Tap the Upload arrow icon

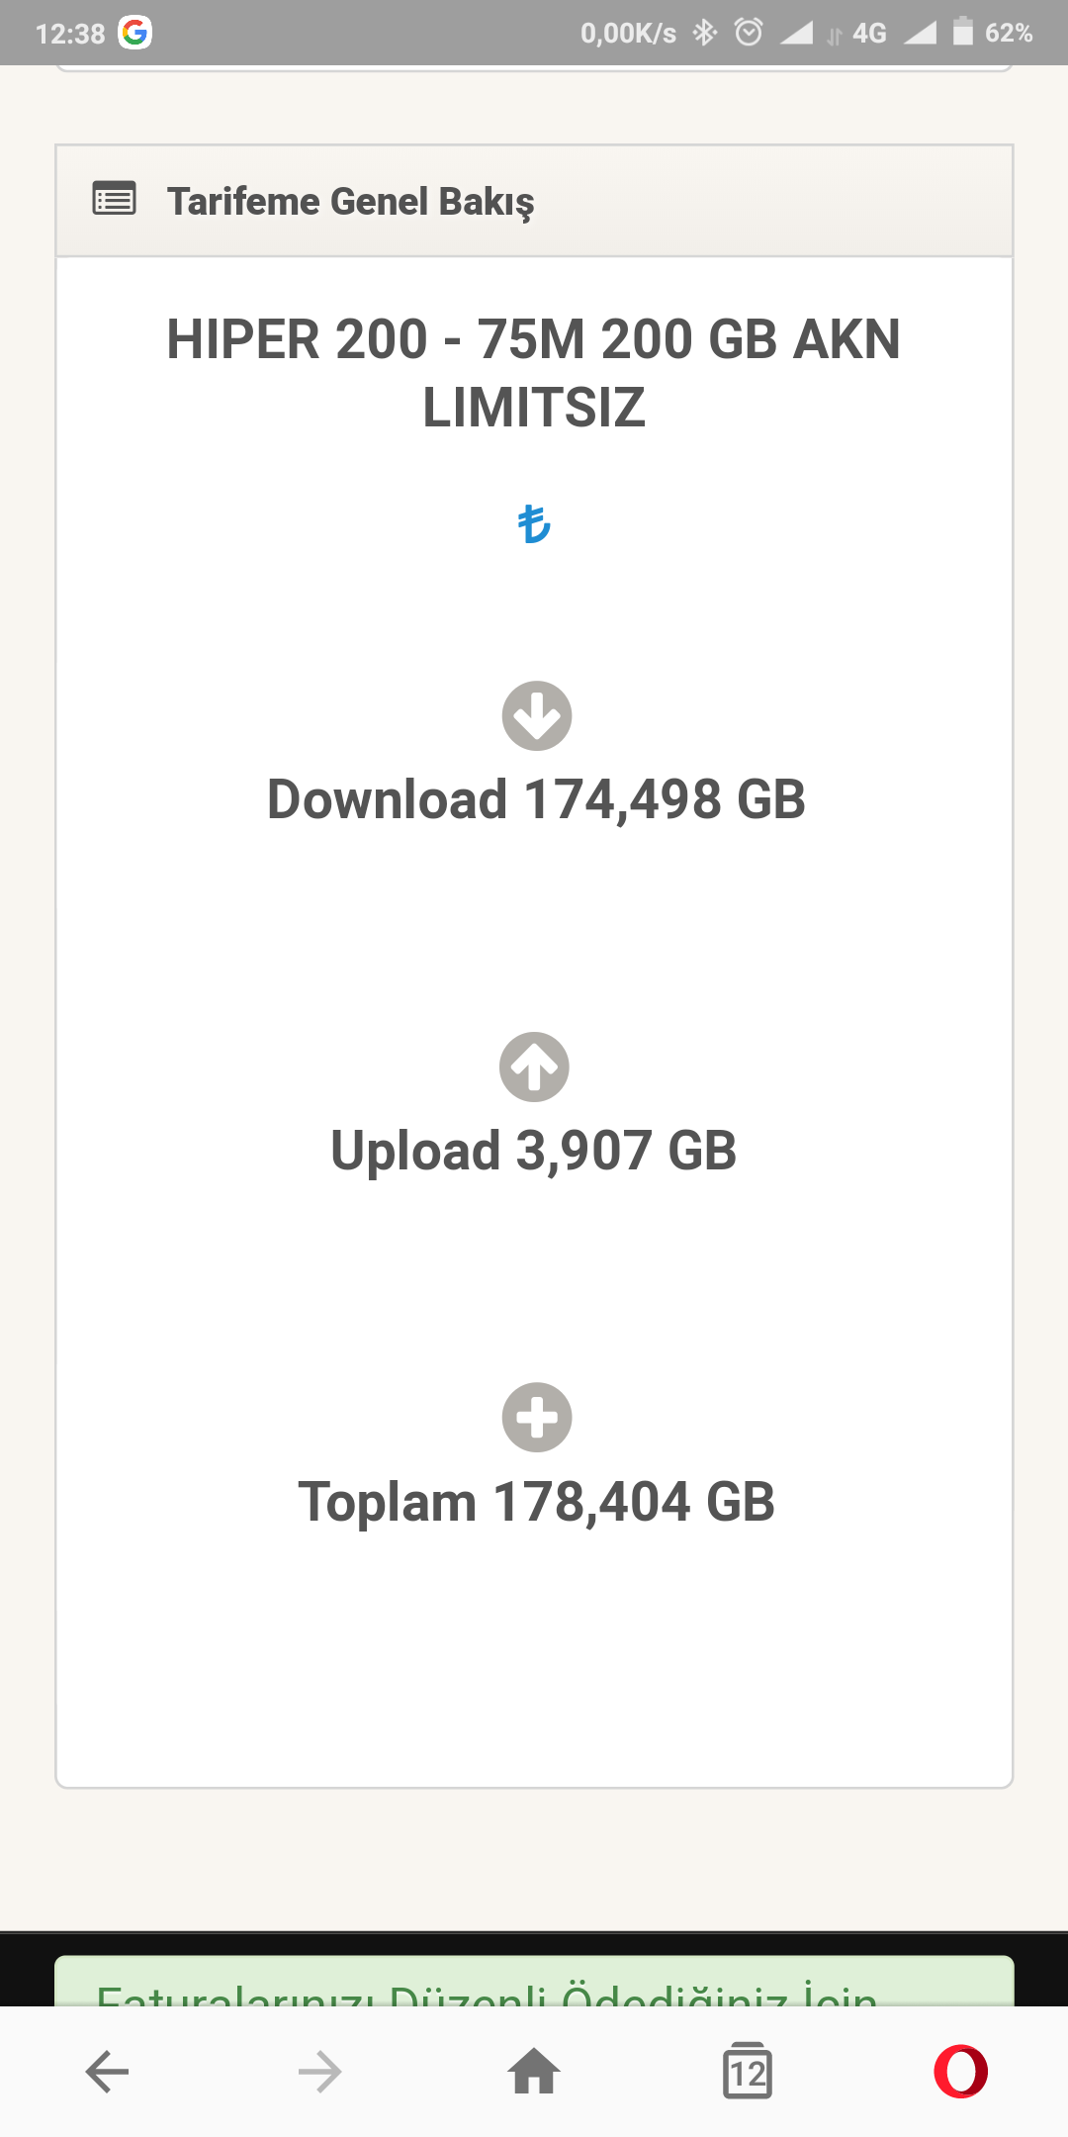[x=534, y=1067]
